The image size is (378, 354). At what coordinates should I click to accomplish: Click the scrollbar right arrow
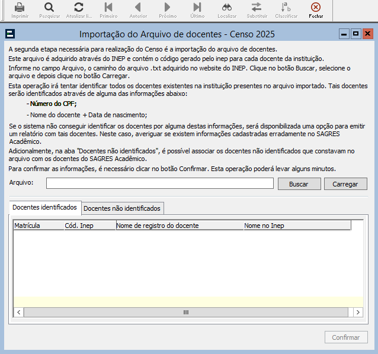tap(358, 313)
